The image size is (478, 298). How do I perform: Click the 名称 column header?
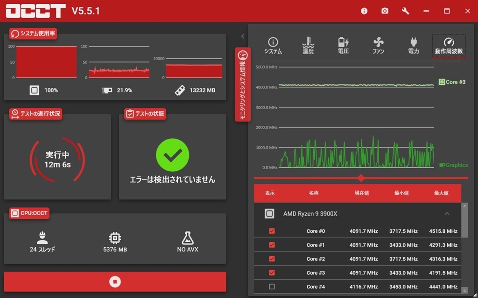[314, 193]
